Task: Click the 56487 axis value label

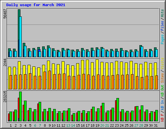Action: [5, 14]
